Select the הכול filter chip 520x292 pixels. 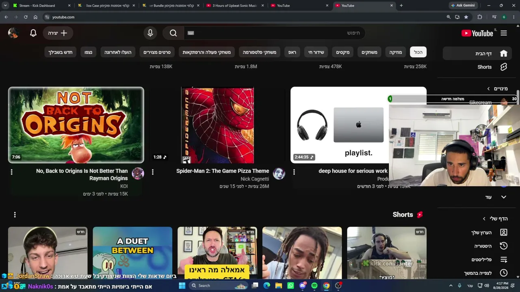coord(418,52)
